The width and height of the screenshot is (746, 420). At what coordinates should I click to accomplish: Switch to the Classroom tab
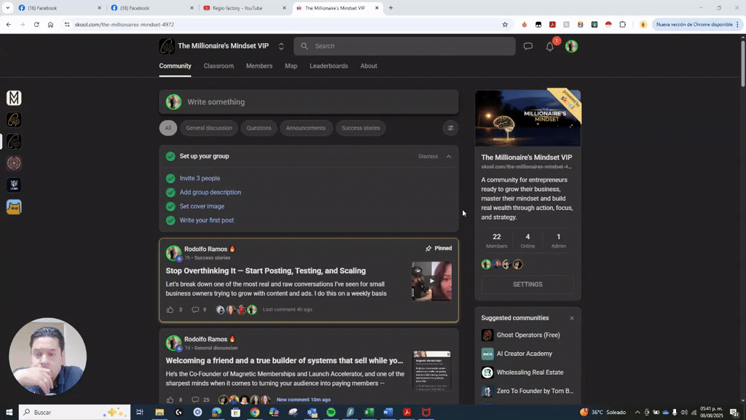[219, 66]
